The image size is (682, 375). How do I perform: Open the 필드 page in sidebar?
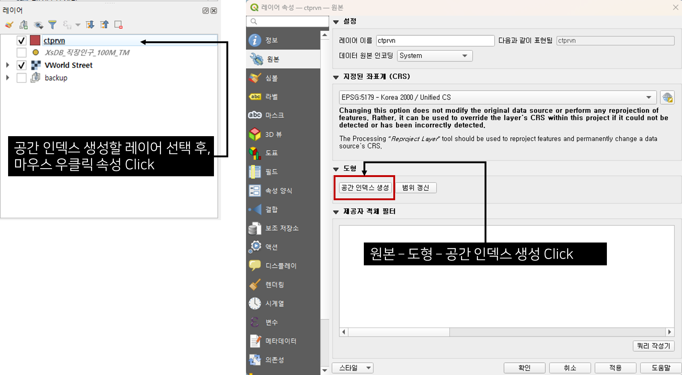(x=283, y=172)
